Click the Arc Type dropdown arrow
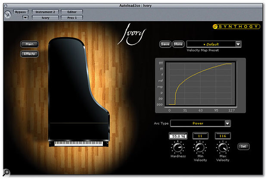Image resolution: width=267 pixels, height=179 pixels. 227,123
